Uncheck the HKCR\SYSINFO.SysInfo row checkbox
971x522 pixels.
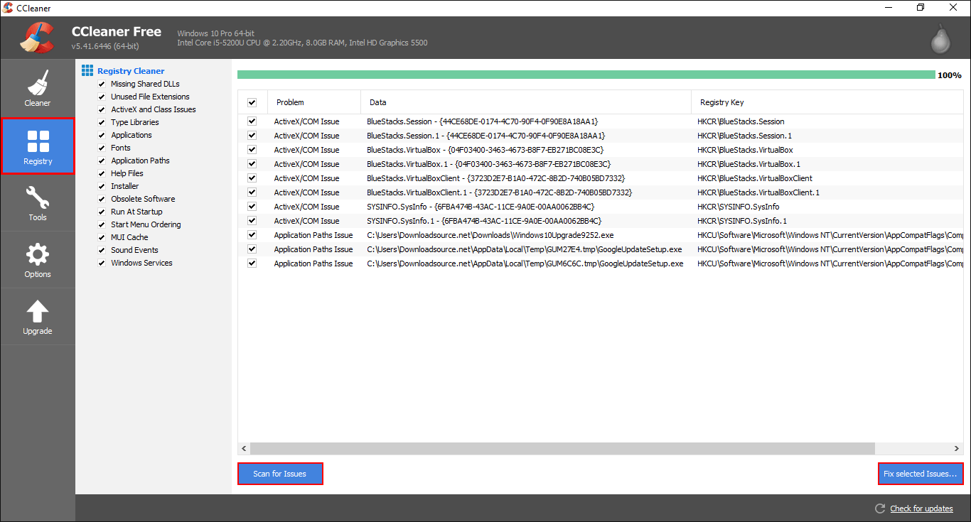coord(252,207)
